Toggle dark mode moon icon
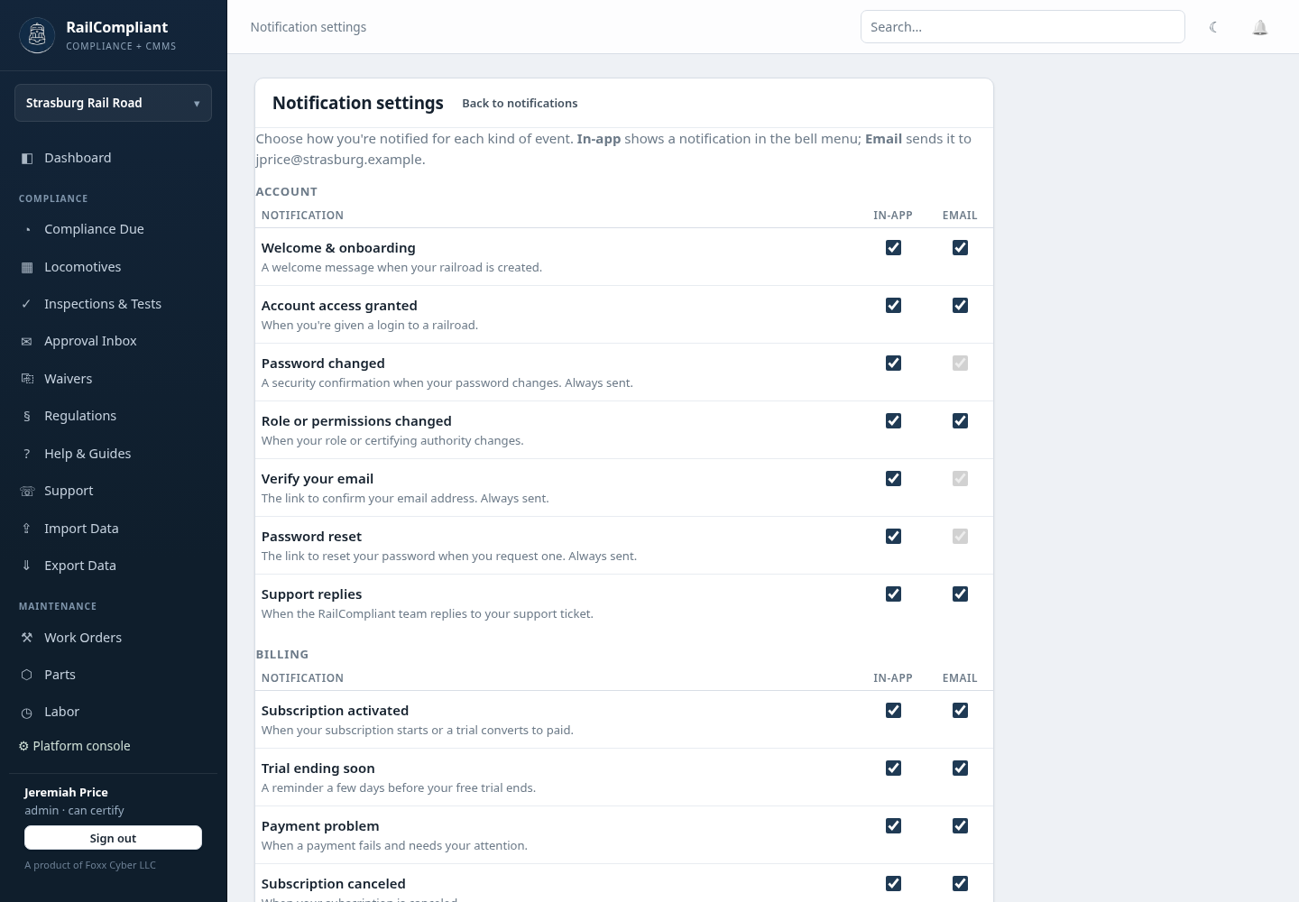 coord(1214,27)
